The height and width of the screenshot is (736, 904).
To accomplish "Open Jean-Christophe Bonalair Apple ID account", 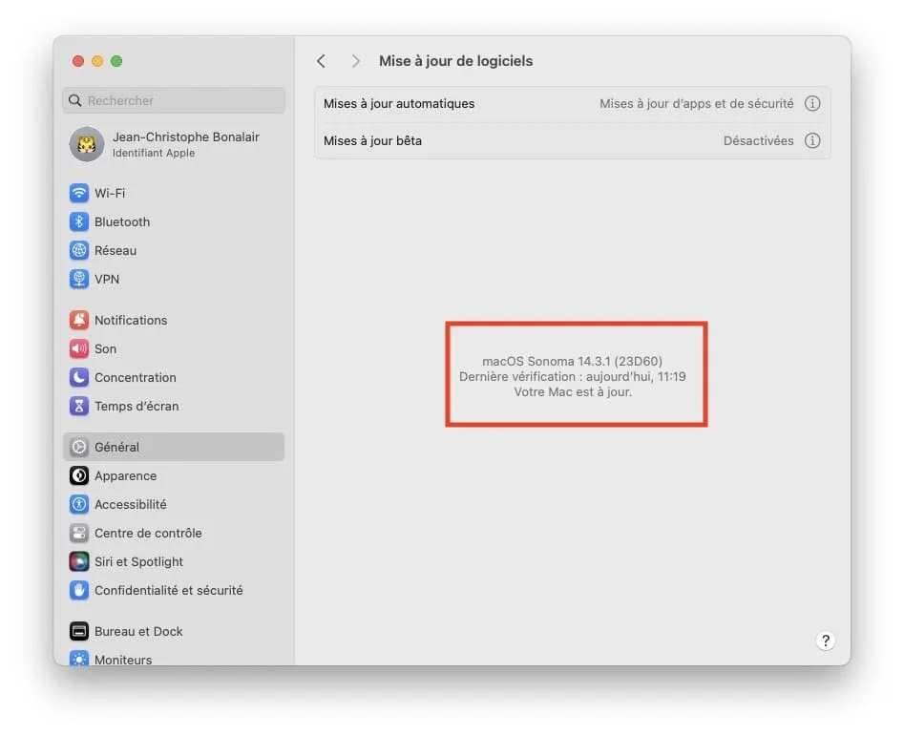I will (174, 144).
